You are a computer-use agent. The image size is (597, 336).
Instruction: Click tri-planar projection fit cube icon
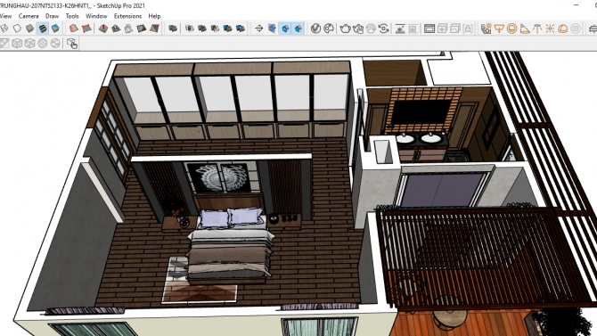pyautogui.click(x=29, y=44)
